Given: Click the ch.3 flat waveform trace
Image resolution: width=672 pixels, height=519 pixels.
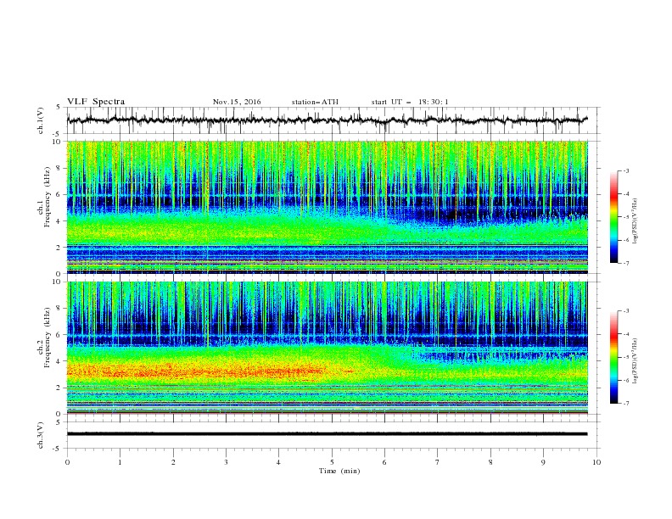Looking at the screenshot, I should 328,434.
